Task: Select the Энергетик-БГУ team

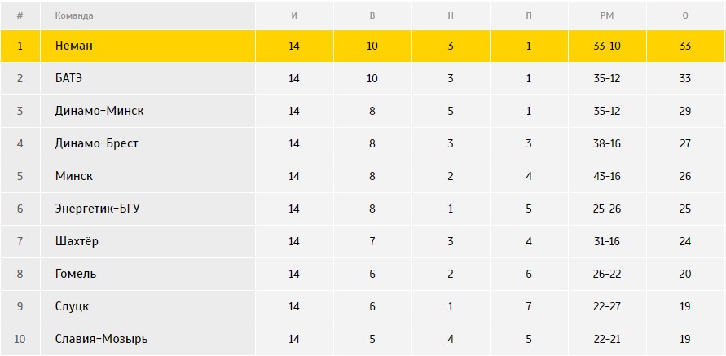Action: [98, 209]
